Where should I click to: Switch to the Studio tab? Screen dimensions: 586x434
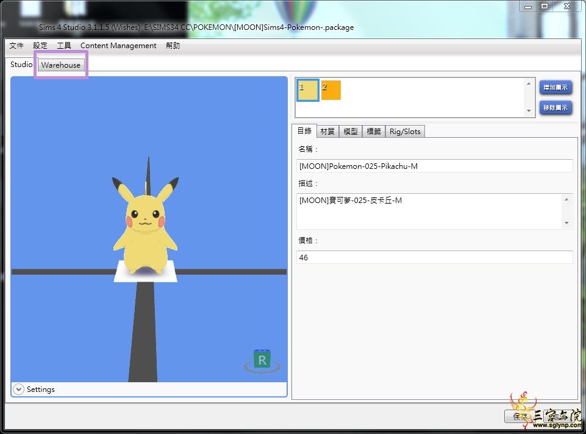pos(21,64)
